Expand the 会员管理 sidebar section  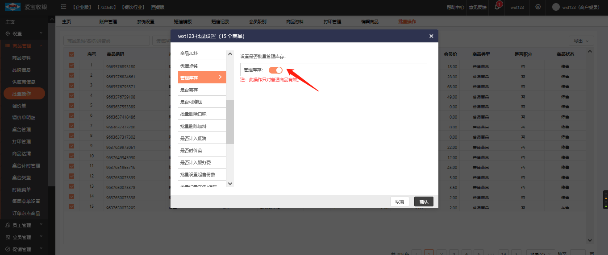41,237
